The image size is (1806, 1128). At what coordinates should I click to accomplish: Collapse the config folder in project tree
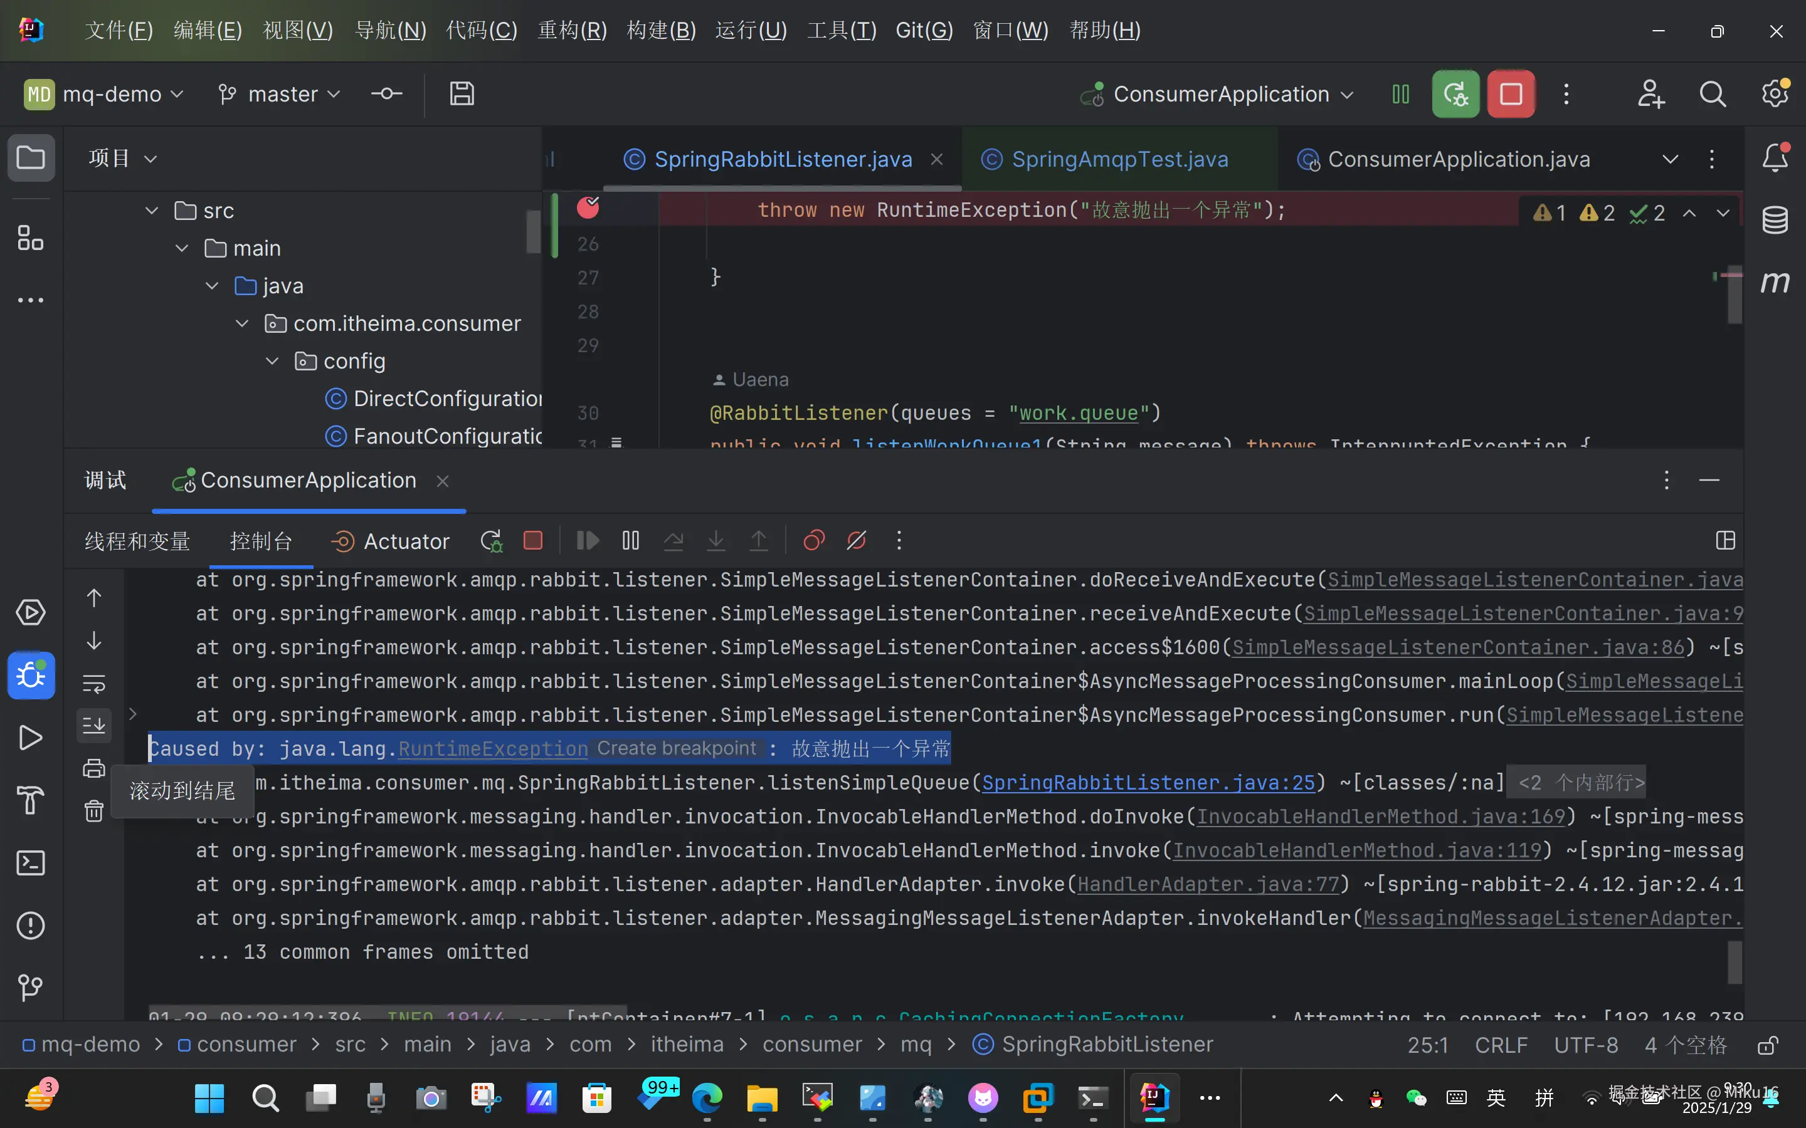pos(272,361)
